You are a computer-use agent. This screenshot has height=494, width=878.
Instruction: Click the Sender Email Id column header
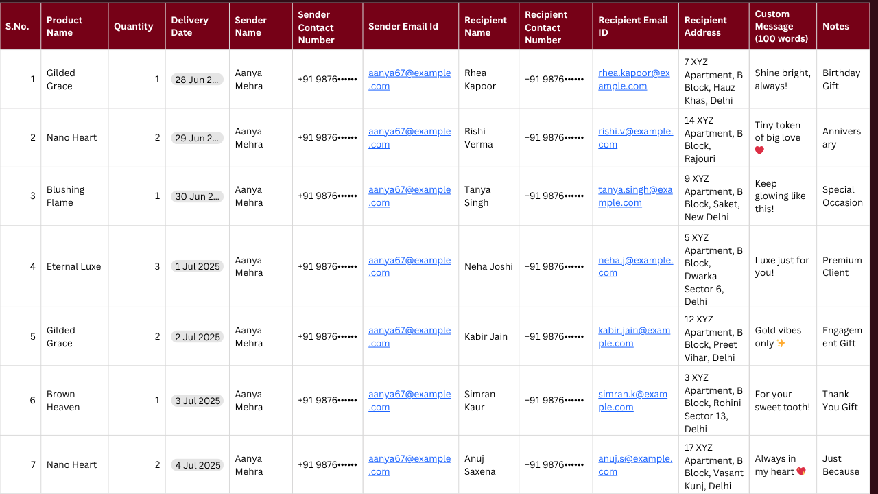pyautogui.click(x=410, y=26)
